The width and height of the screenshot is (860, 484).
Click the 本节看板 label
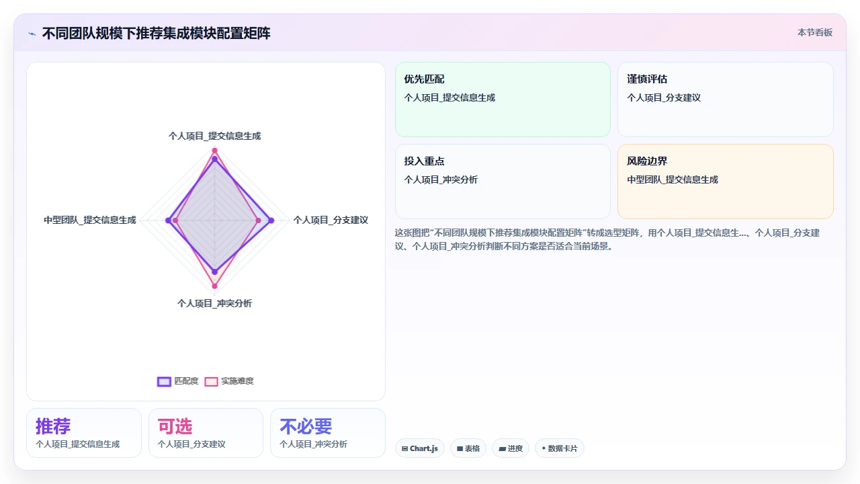click(x=815, y=32)
